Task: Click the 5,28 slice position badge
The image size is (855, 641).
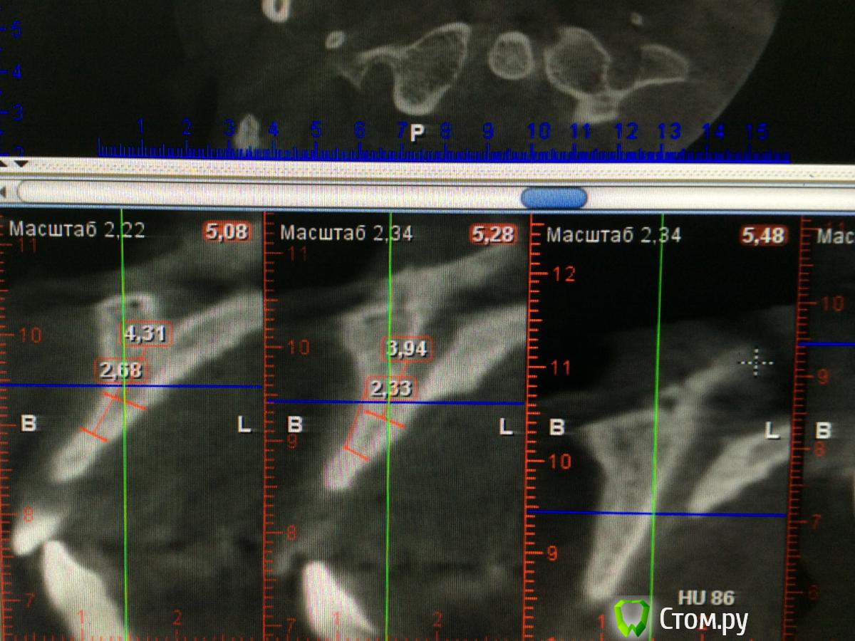Action: click(x=492, y=234)
